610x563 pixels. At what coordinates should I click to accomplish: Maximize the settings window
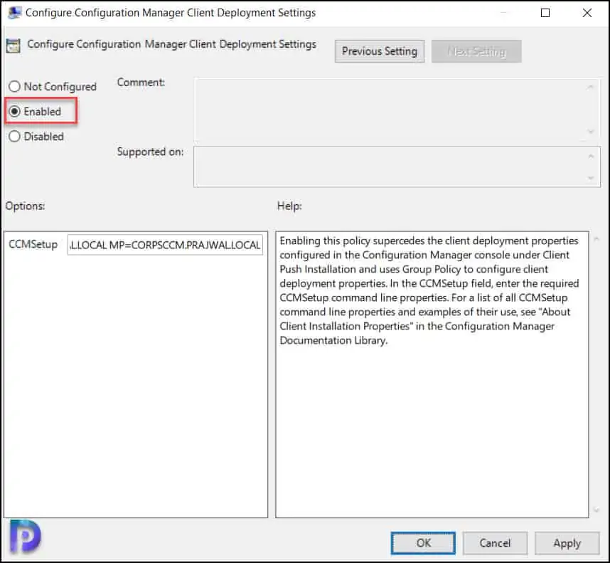tap(545, 13)
